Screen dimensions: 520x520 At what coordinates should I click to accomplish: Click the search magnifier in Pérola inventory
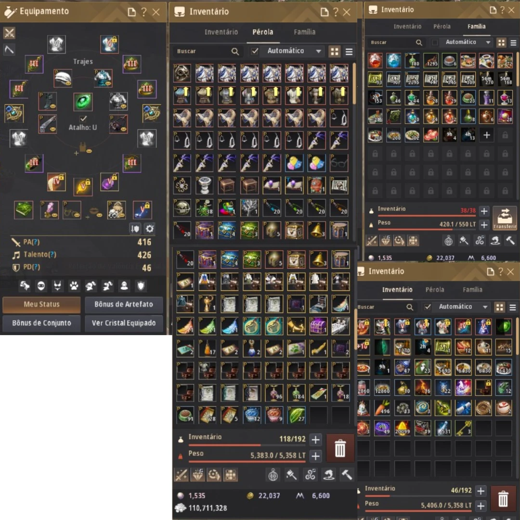point(235,52)
